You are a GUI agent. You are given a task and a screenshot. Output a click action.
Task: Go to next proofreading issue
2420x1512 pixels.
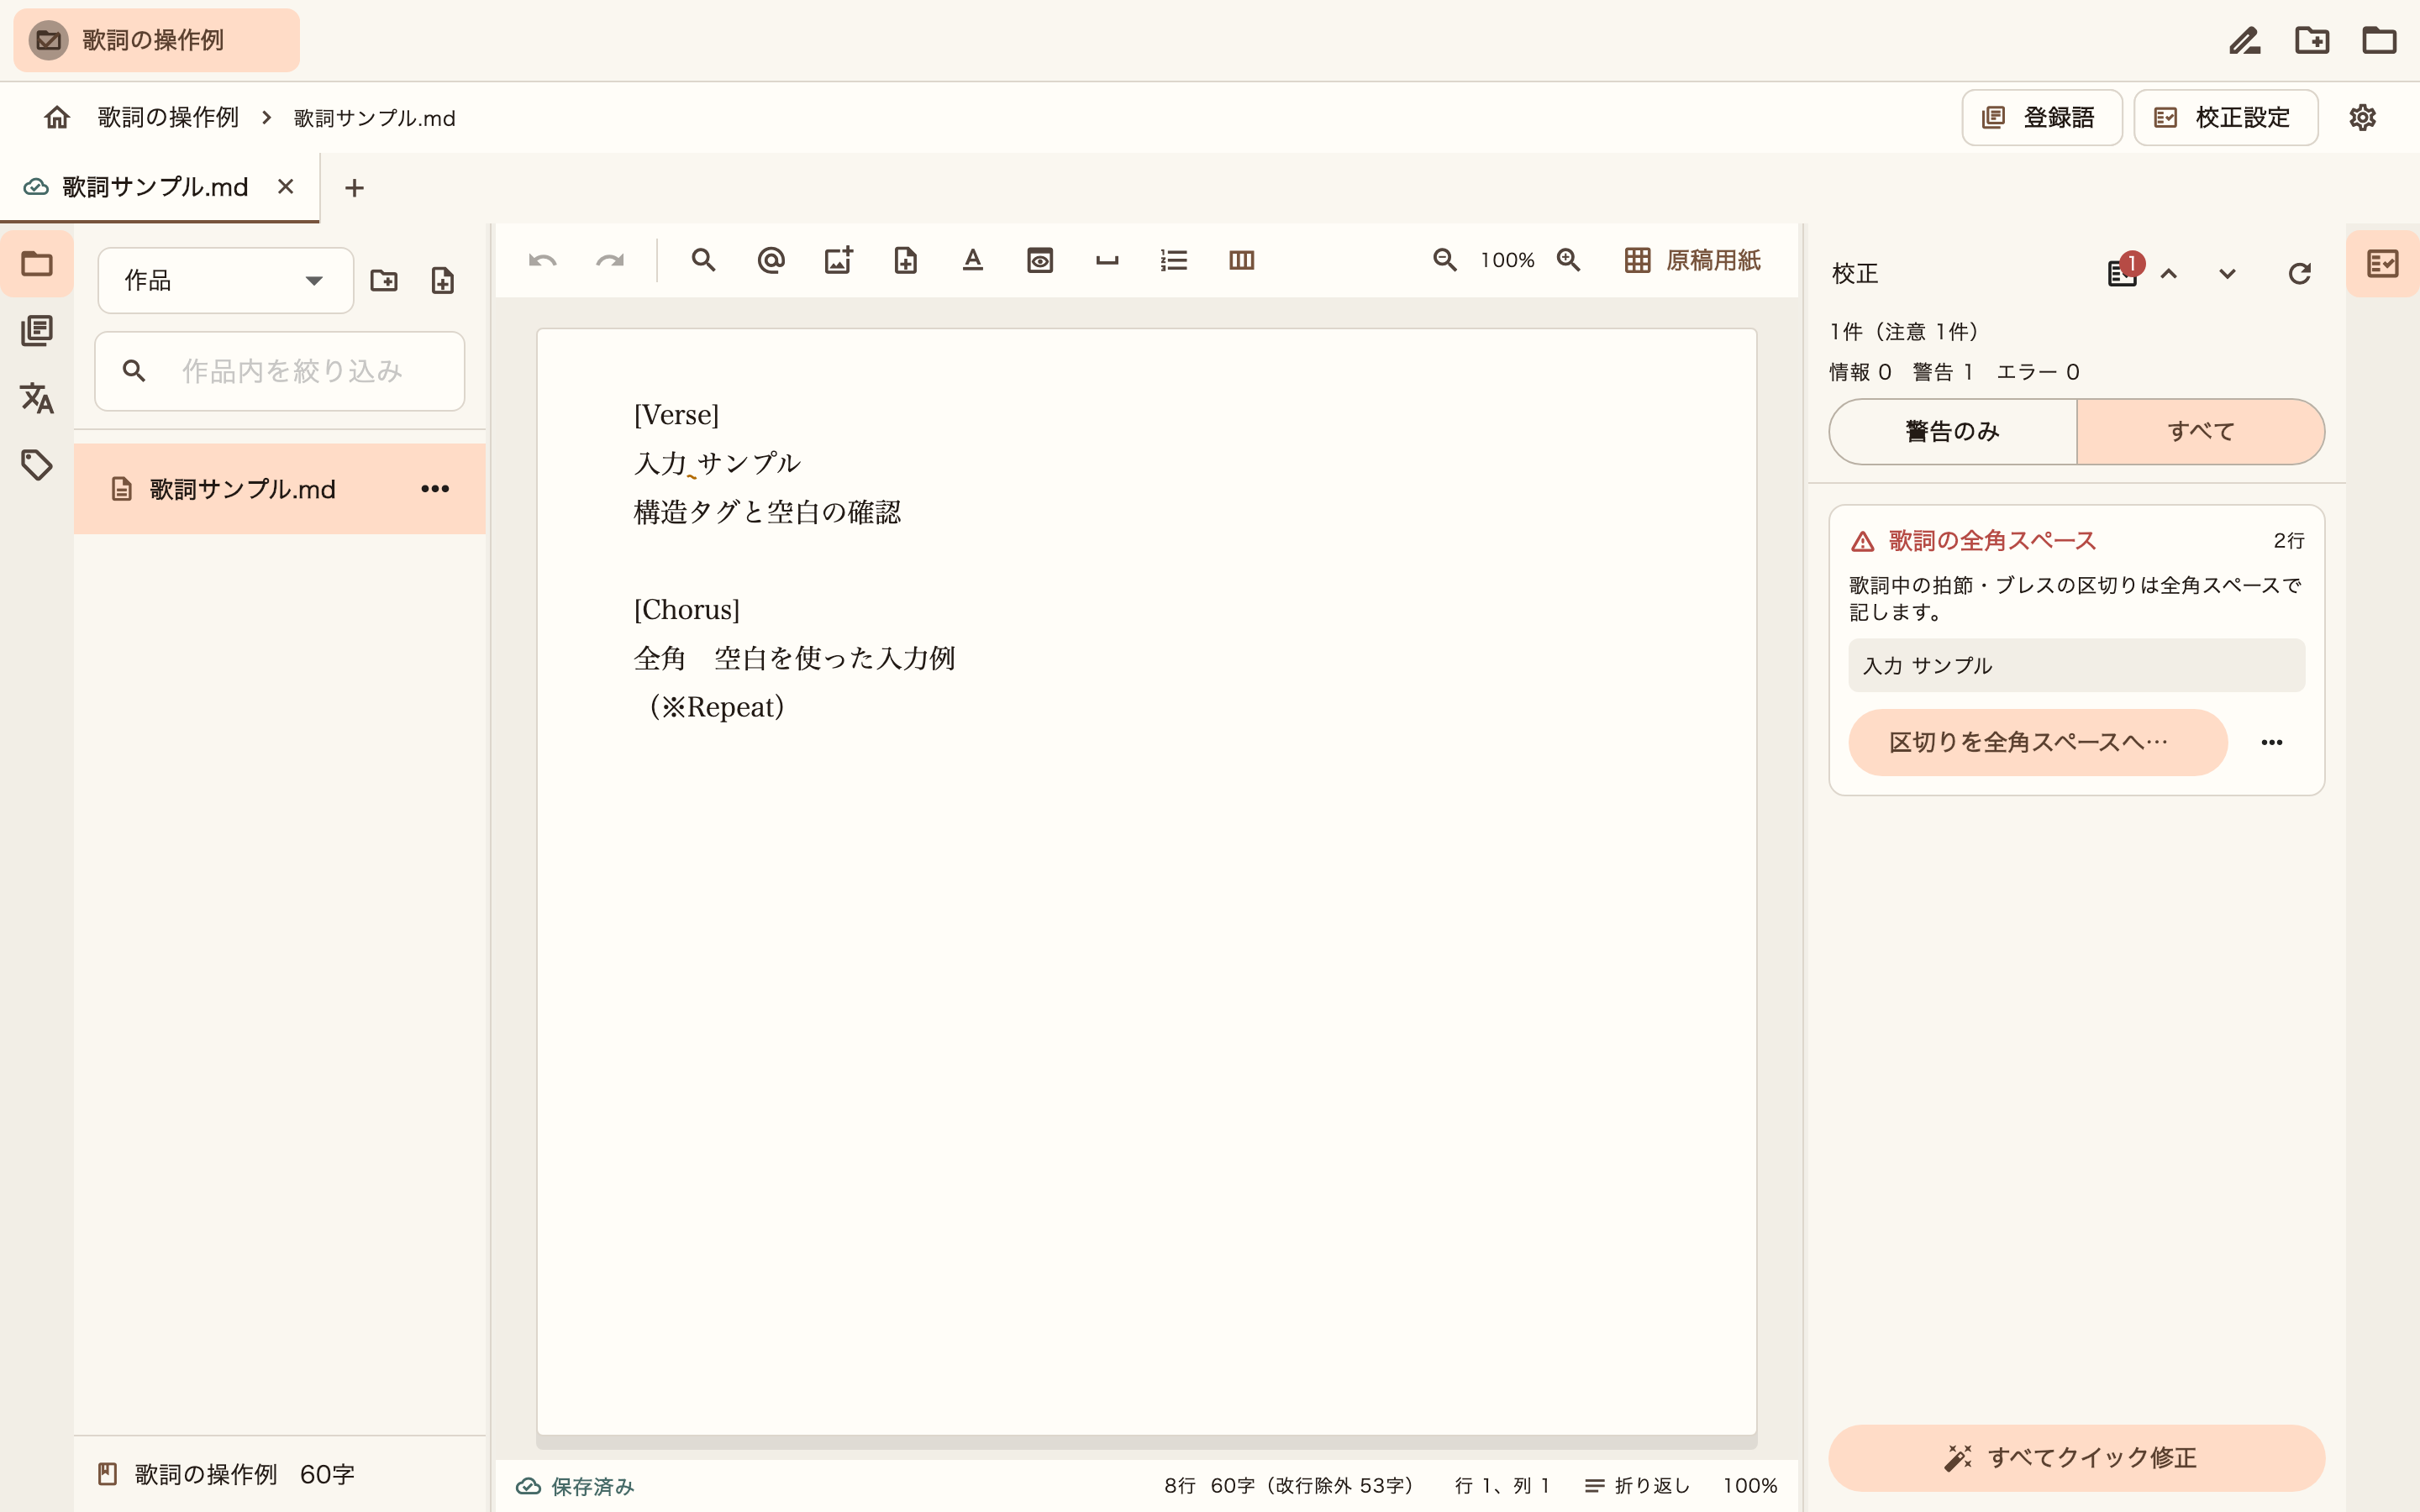(2227, 274)
